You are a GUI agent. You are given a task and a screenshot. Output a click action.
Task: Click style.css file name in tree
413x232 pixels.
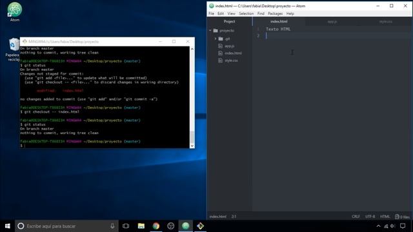[x=231, y=61]
